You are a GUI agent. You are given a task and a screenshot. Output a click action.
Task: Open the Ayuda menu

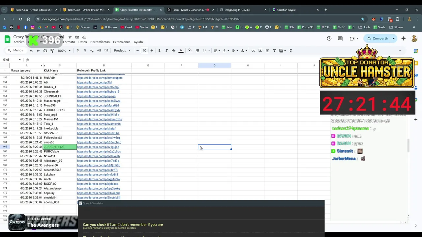pyautogui.click(x=138, y=42)
